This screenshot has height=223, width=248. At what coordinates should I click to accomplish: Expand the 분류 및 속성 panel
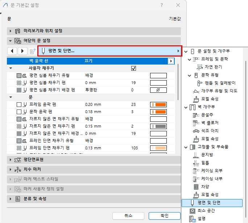tap(11, 199)
